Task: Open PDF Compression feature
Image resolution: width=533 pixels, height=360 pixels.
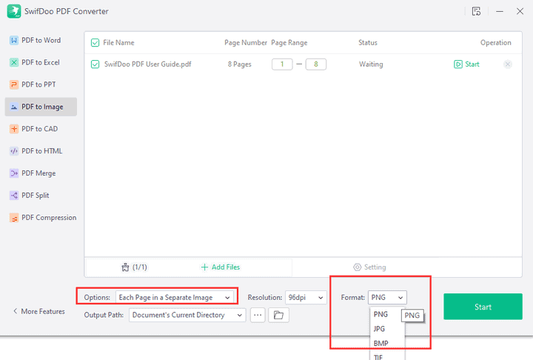Action: (41, 218)
